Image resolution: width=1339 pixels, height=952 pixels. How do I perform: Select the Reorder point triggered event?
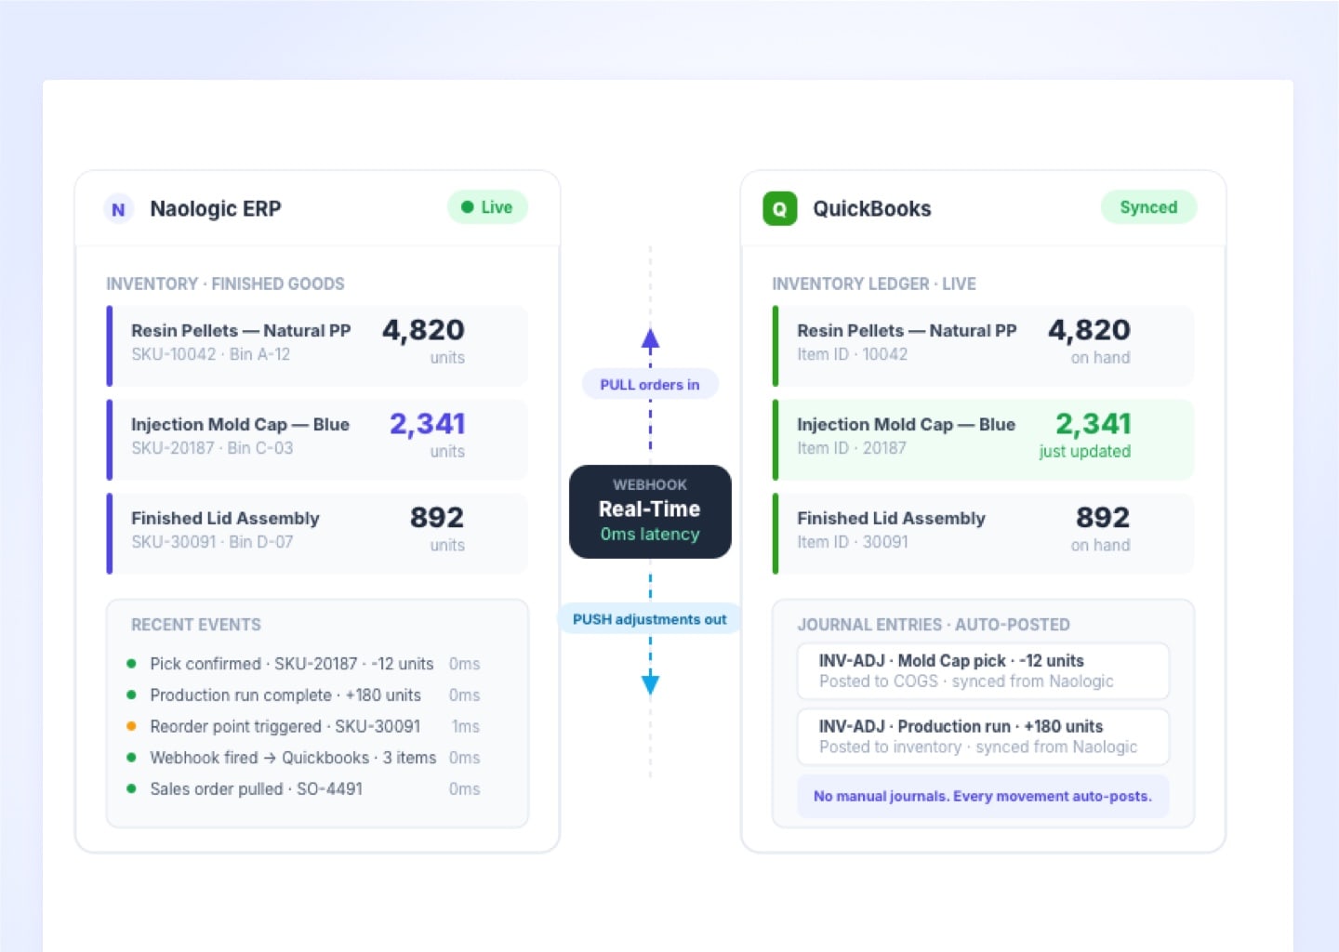pyautogui.click(x=304, y=726)
